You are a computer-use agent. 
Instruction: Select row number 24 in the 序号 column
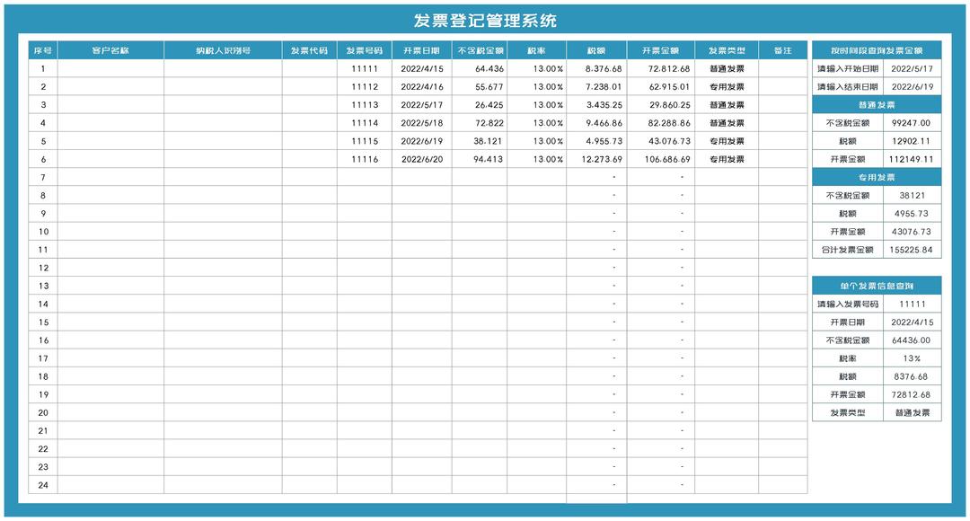coord(43,484)
